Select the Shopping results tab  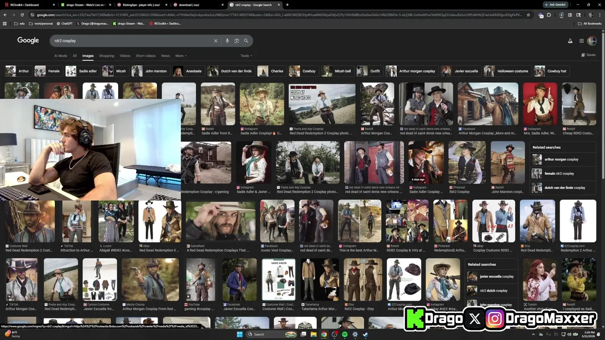[x=106, y=56]
